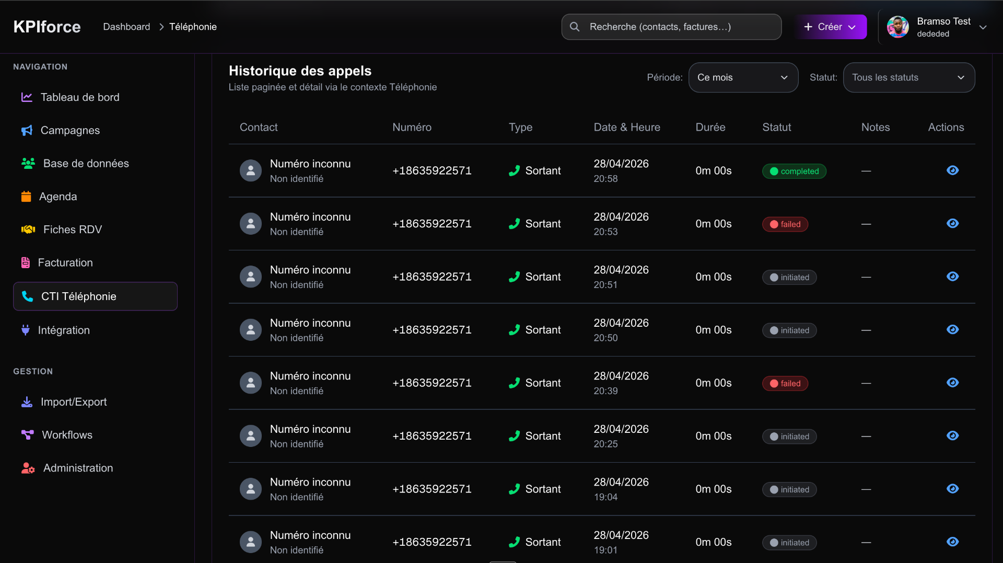This screenshot has height=563, width=1003.
Task: Click the Fiches RDV handshake icon
Action: [28, 229]
